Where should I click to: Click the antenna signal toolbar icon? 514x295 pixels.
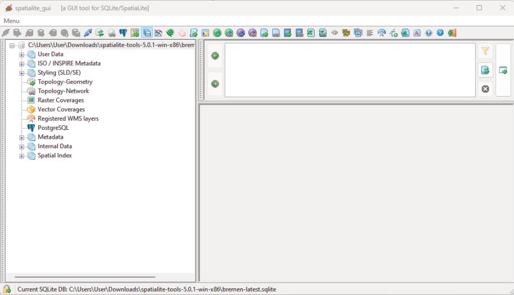[x=381, y=33]
